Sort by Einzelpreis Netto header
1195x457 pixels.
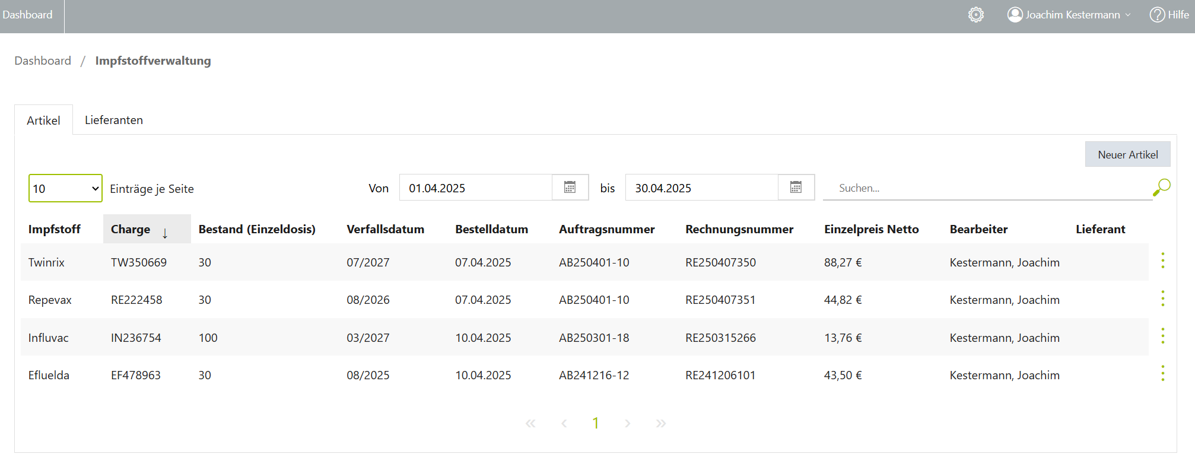click(872, 229)
